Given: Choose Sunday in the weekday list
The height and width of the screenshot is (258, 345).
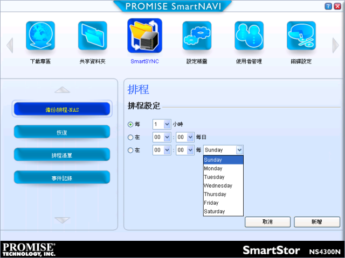Looking at the screenshot, I should coord(223,160).
